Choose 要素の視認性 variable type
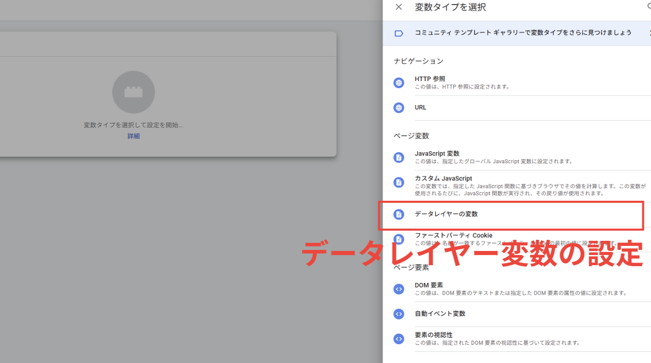 pos(522,339)
